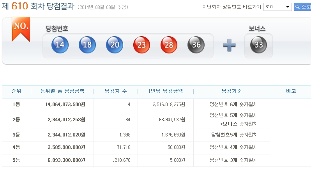Click the blue lottery ball numbered 18
Viewport: 311px width, 170px height.
(x=87, y=45)
